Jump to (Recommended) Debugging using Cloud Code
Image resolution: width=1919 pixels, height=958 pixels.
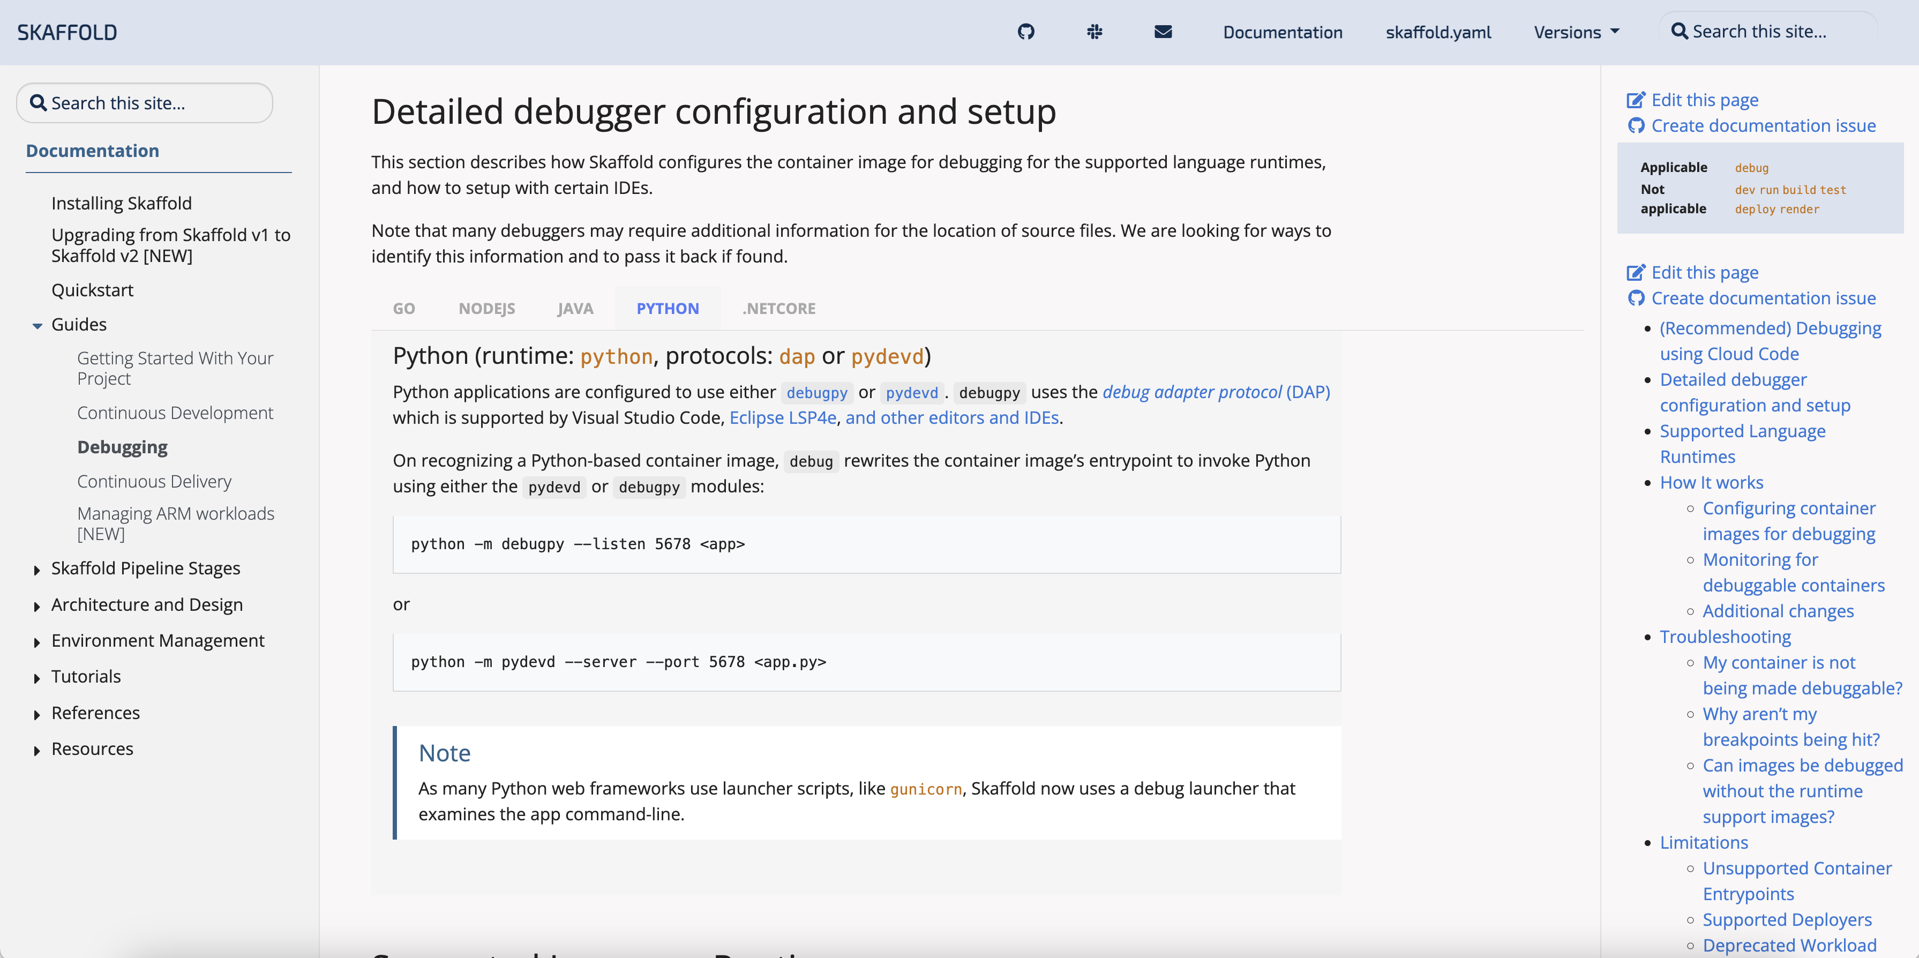[x=1770, y=340]
